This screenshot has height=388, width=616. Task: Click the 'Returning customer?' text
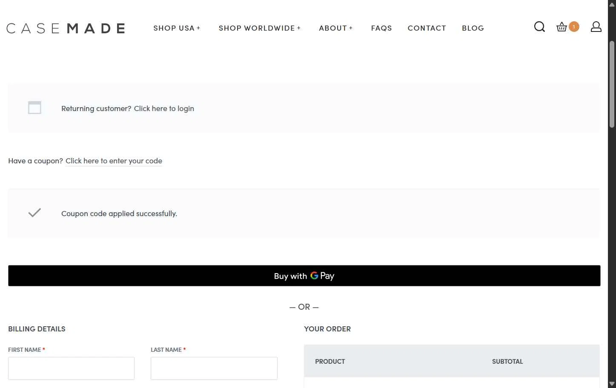click(x=96, y=108)
